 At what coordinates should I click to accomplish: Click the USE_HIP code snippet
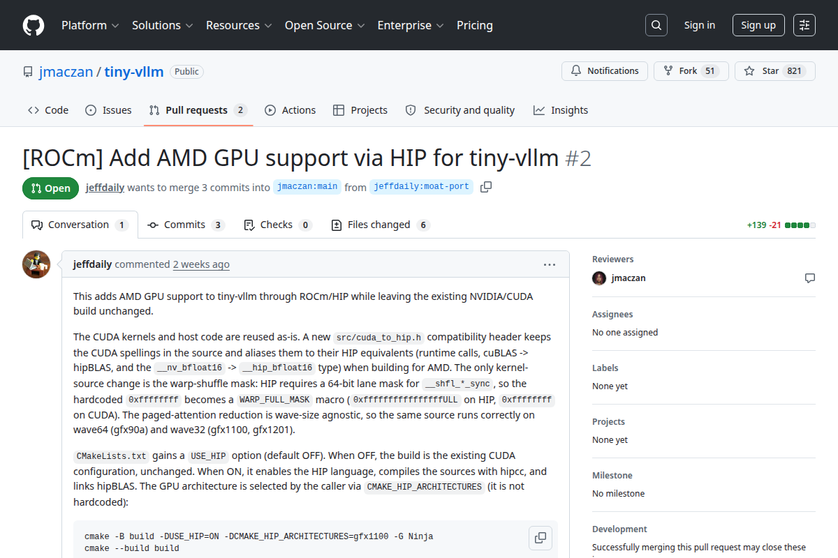208,456
